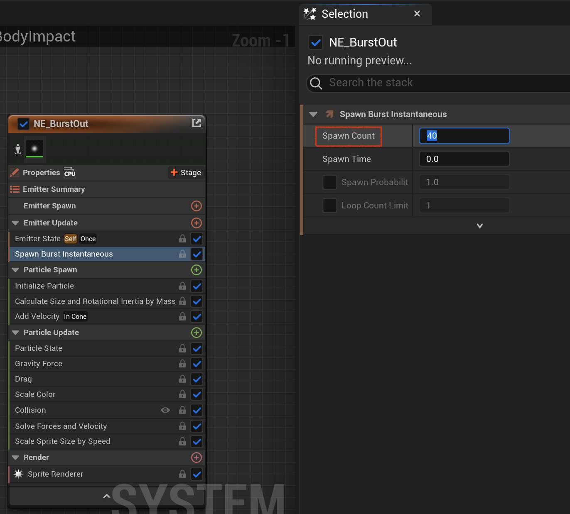The image size is (570, 514).
Task: Click the In Cone tag on Add Velocity
Action: point(75,316)
